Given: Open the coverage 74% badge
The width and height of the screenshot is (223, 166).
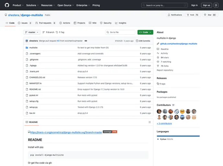Looking at the screenshot, I should [110, 132].
